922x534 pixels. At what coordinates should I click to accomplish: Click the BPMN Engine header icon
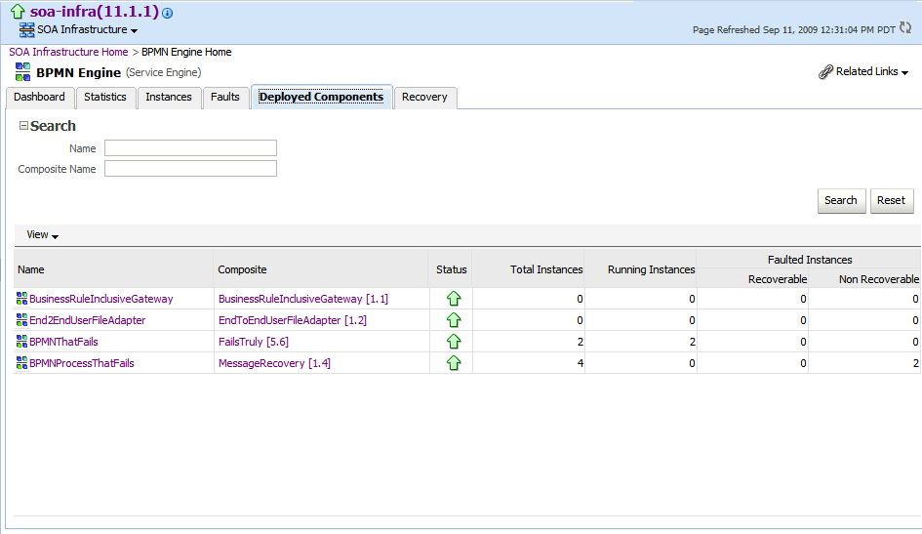pyautogui.click(x=23, y=71)
